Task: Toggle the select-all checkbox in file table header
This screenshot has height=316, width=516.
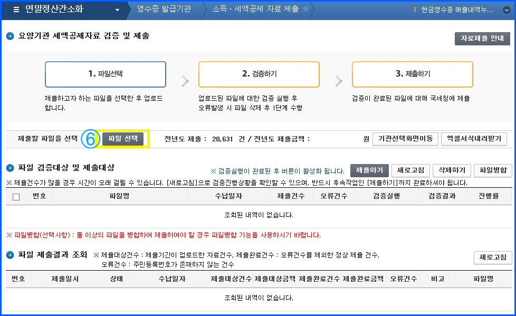Action: click(x=16, y=197)
